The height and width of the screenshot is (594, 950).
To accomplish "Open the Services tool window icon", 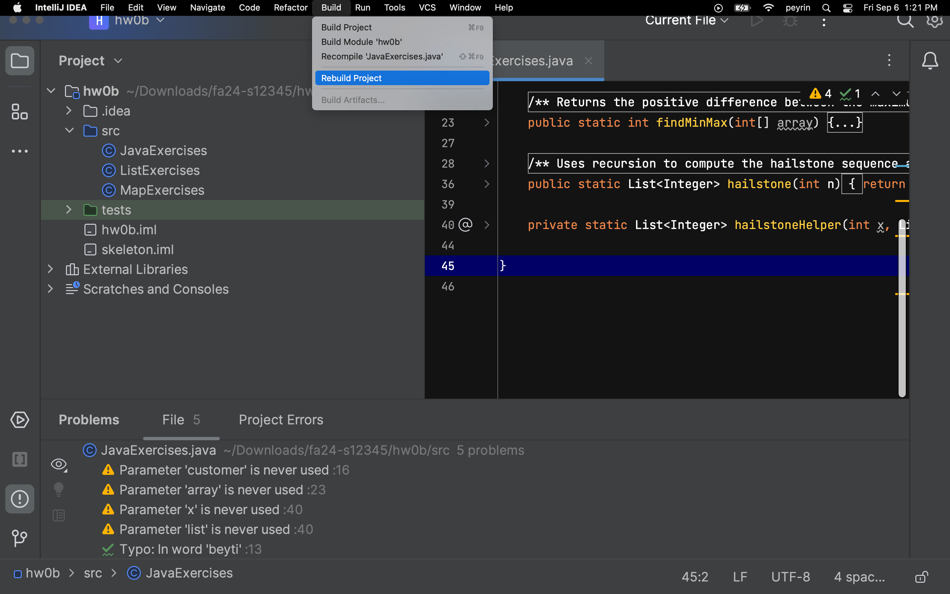I will pos(20,420).
